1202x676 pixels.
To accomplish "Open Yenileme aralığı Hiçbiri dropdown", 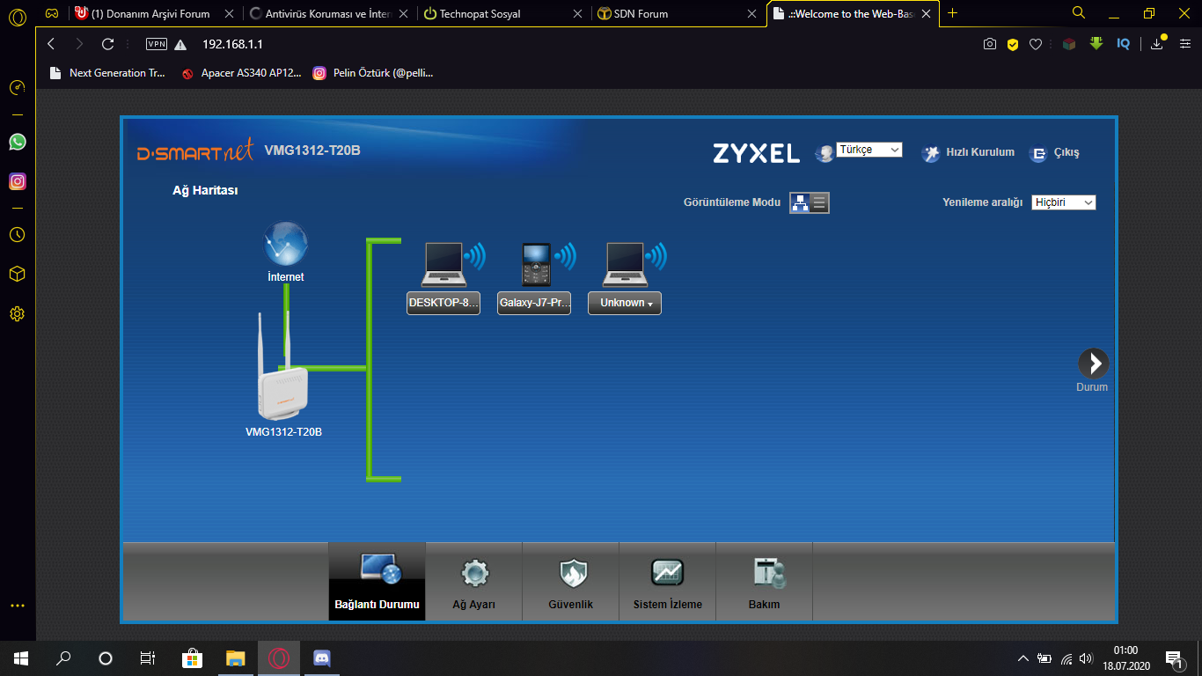I will coord(1063,202).
